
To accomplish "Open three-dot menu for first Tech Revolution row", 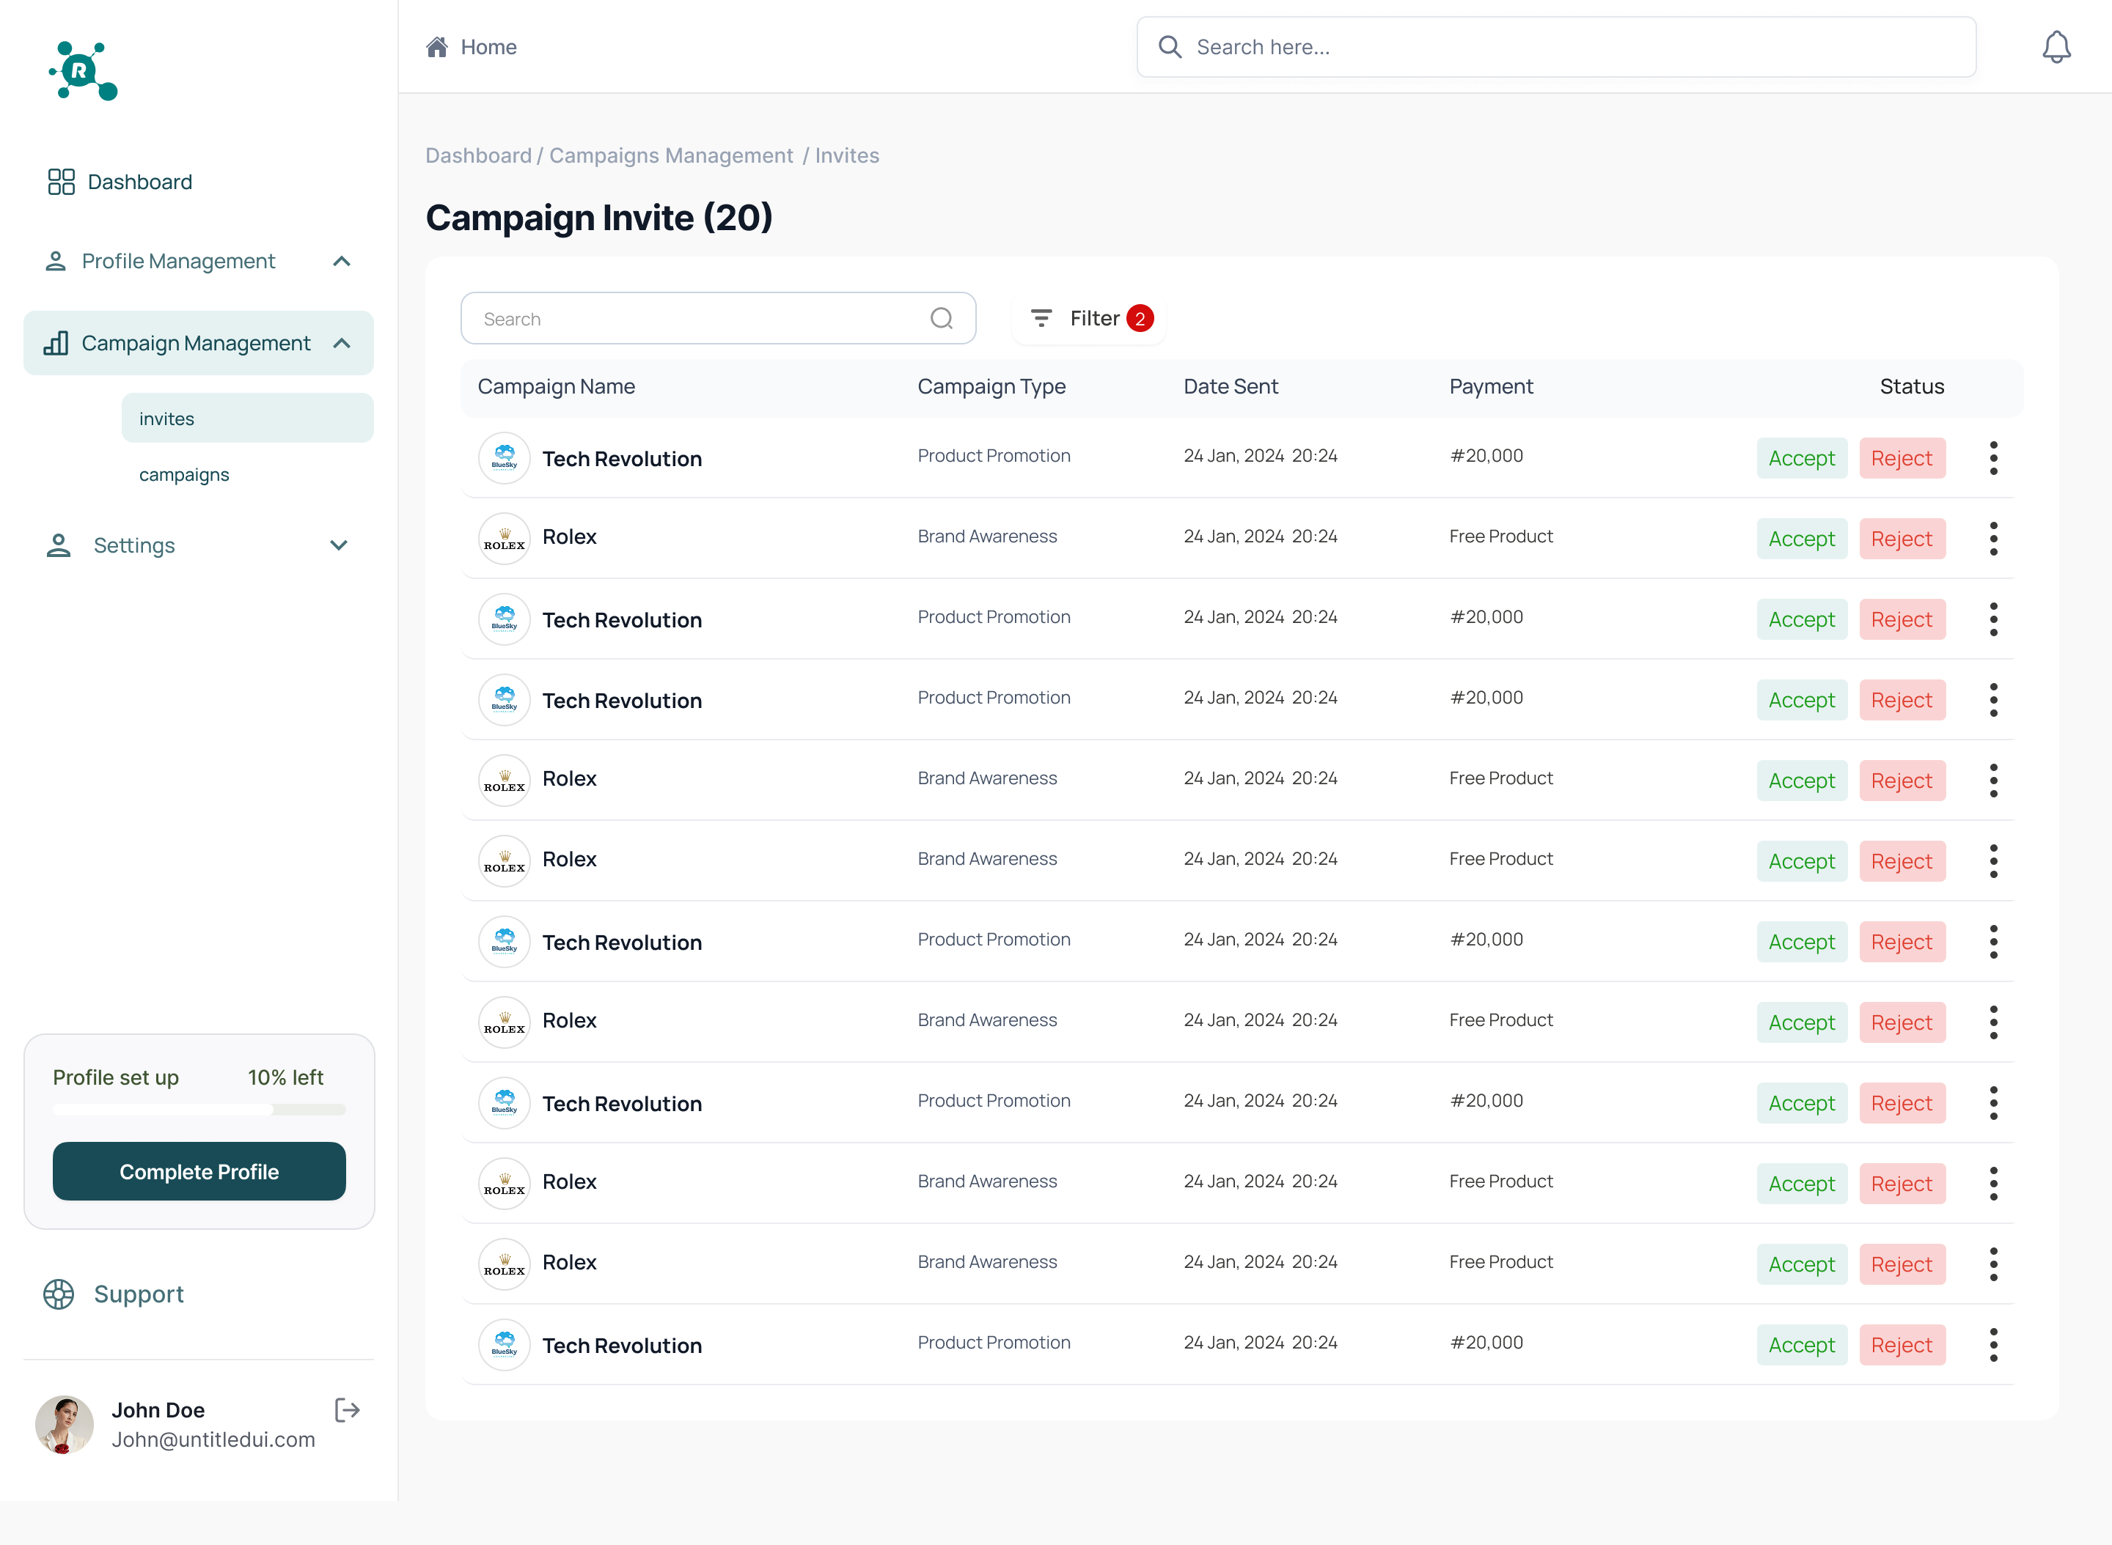I will point(1993,458).
